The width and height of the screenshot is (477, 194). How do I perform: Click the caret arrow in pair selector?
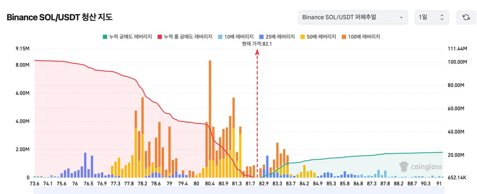401,18
